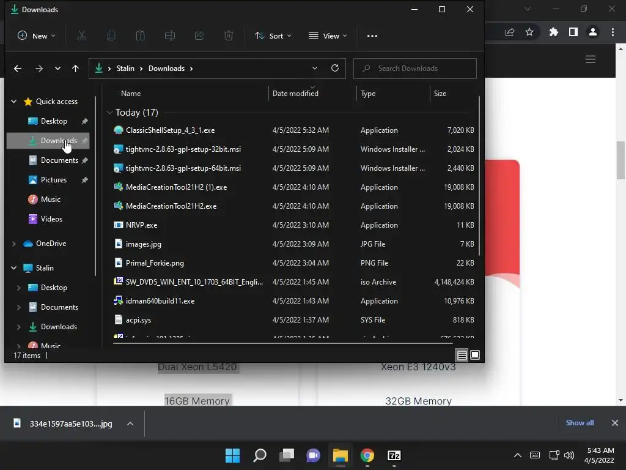Close the Chrome downloads bar

(x=615, y=423)
